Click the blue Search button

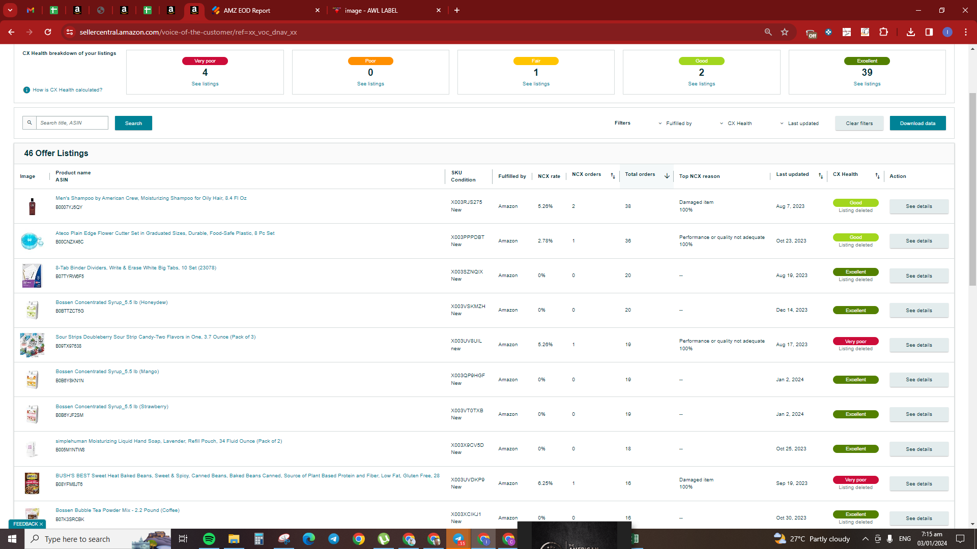(x=133, y=123)
